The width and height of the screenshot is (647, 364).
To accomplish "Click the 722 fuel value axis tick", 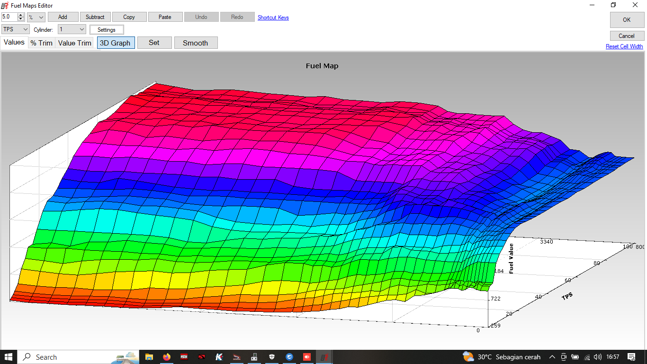I will 495,299.
